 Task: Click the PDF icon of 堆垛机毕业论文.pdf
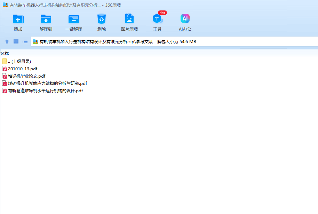click(x=5, y=76)
